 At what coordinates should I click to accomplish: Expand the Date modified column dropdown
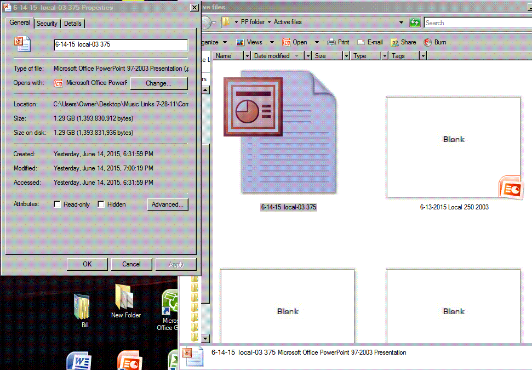(308, 56)
